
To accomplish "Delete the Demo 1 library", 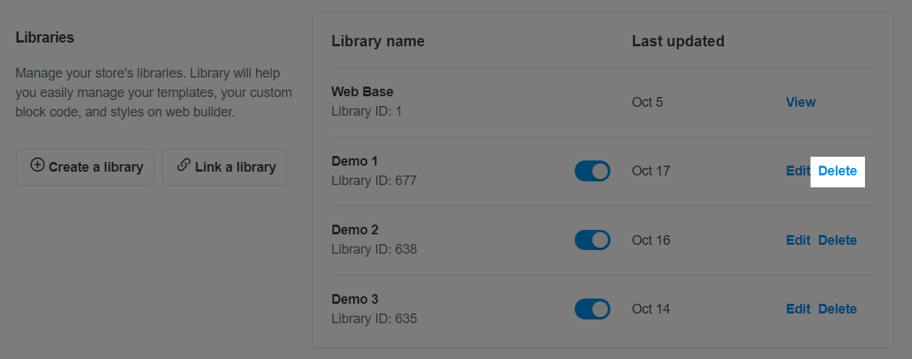I will pos(837,171).
